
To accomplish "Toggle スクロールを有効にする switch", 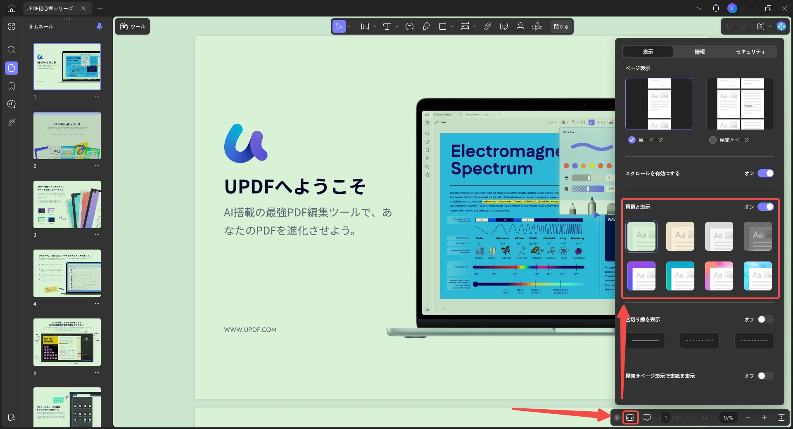I will point(766,173).
